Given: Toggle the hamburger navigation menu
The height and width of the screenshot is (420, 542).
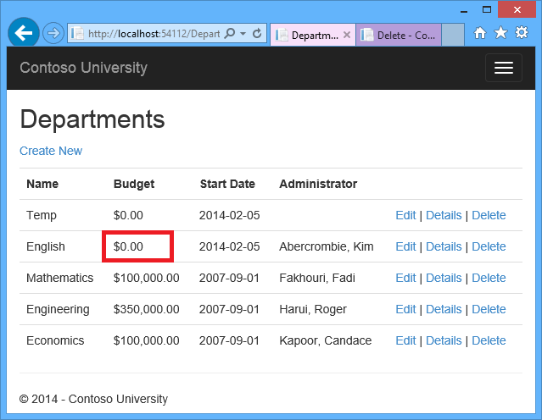Looking at the screenshot, I should 503,68.
